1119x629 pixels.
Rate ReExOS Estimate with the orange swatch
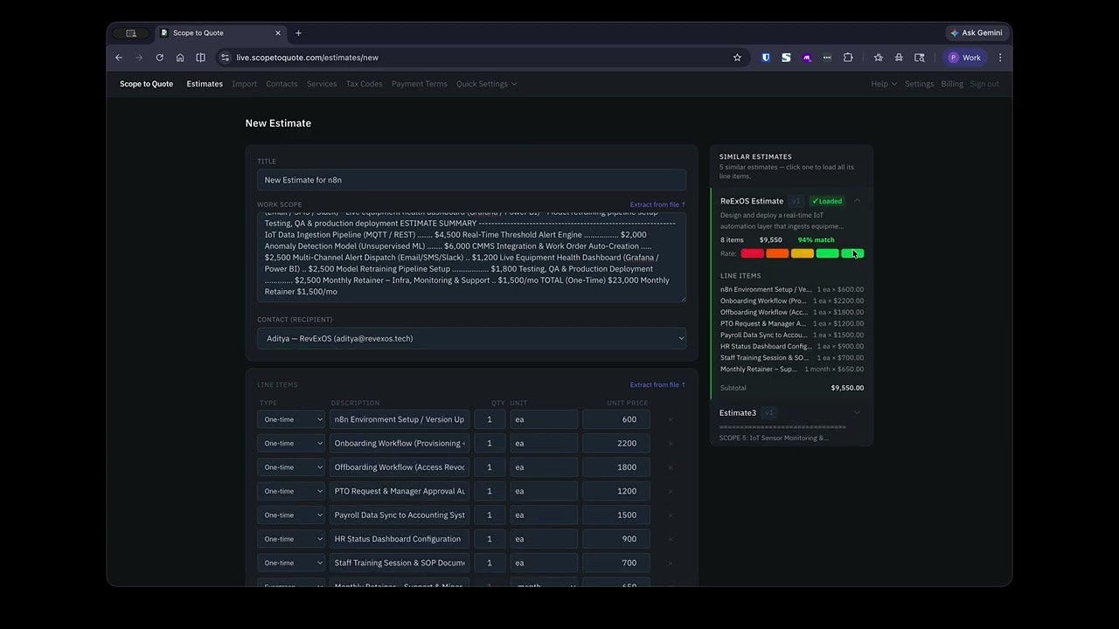(777, 253)
